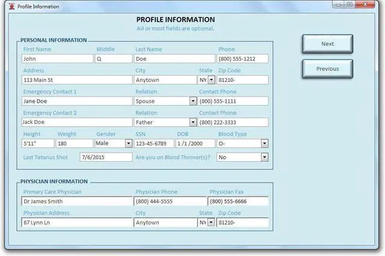Click the Next button
The width and height of the screenshot is (385, 256).
327,44
